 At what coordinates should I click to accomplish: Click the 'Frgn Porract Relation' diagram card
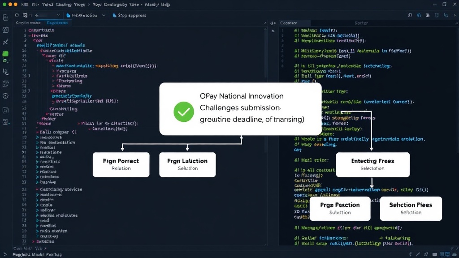tap(121, 164)
